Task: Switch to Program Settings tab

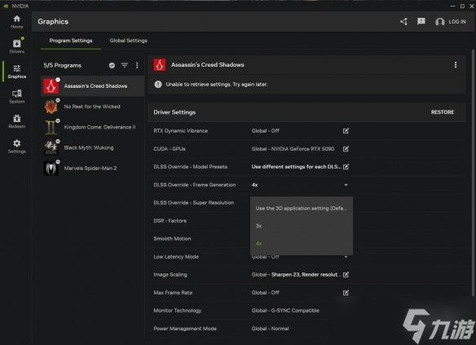Action: (71, 41)
